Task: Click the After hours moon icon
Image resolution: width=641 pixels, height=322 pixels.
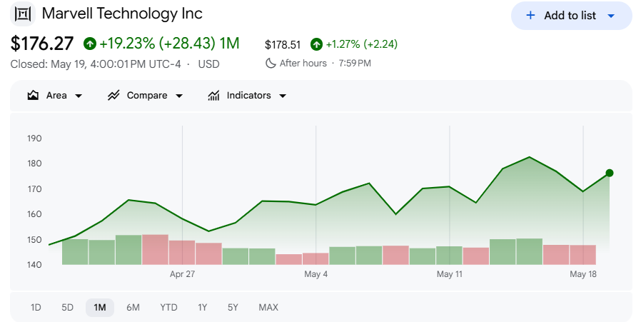Action: coord(271,63)
